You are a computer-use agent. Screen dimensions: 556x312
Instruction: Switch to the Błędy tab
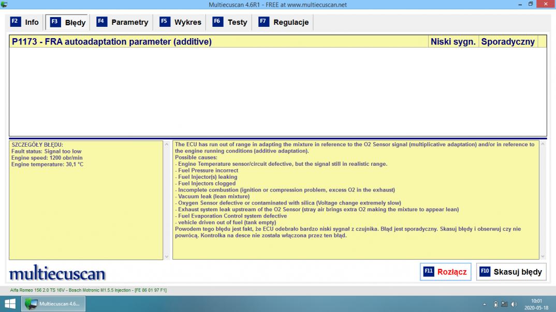point(68,22)
